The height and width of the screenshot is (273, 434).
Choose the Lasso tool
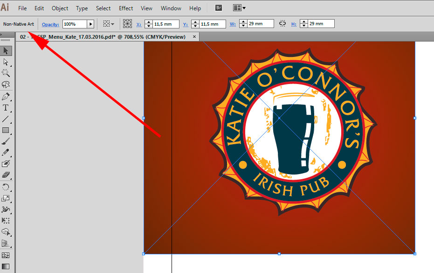[6, 84]
